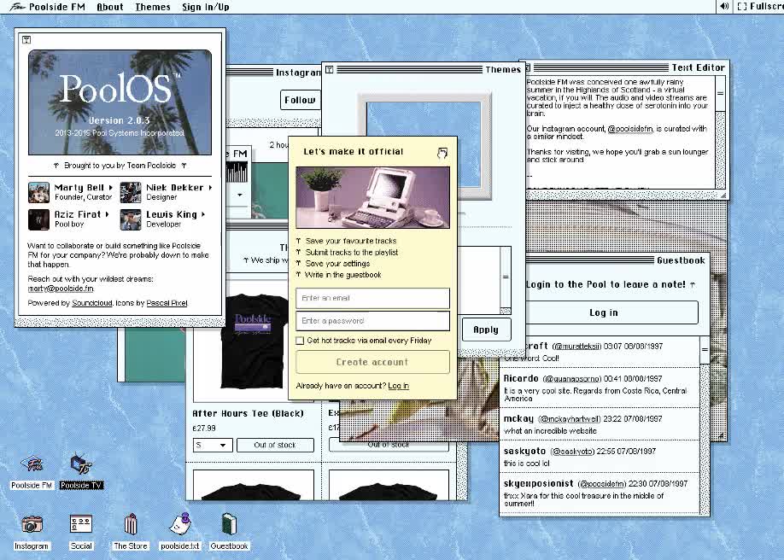Open the Soundcloud link

click(92, 303)
